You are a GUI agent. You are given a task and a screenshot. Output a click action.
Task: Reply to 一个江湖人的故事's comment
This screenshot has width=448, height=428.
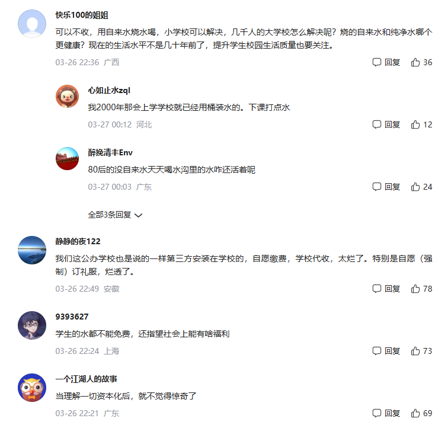click(386, 413)
